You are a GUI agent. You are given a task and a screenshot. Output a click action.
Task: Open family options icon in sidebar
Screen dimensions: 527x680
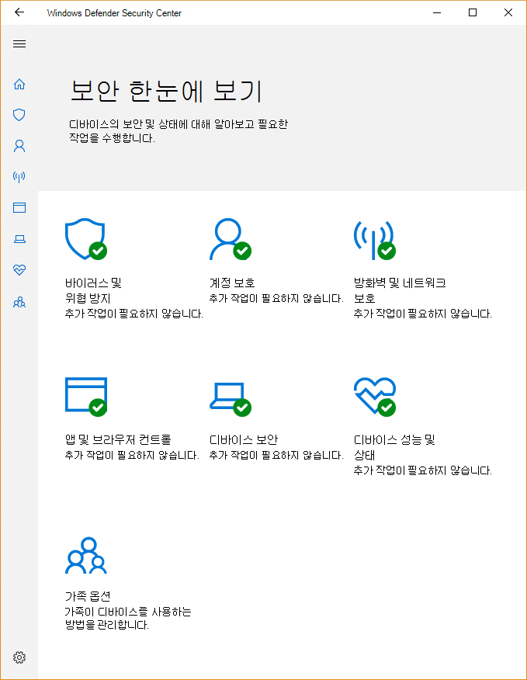[x=19, y=302]
